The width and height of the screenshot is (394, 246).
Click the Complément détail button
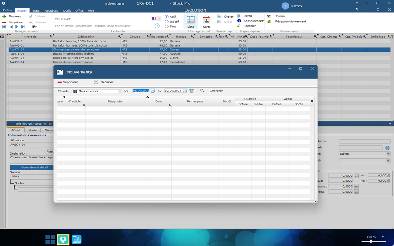click(x=32, y=168)
